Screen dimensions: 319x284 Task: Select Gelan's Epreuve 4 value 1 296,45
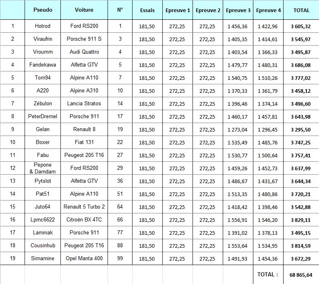coord(269,129)
